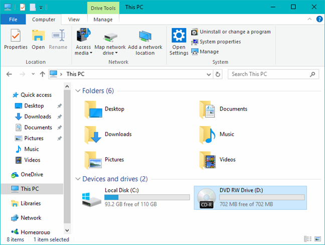
Task: Select the DVD RW Drive (D:)
Action: pyautogui.click(x=250, y=198)
